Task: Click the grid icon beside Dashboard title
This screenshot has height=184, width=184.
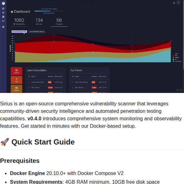Action: [x=12, y=12]
